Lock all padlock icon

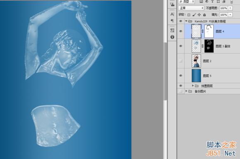click(x=204, y=15)
